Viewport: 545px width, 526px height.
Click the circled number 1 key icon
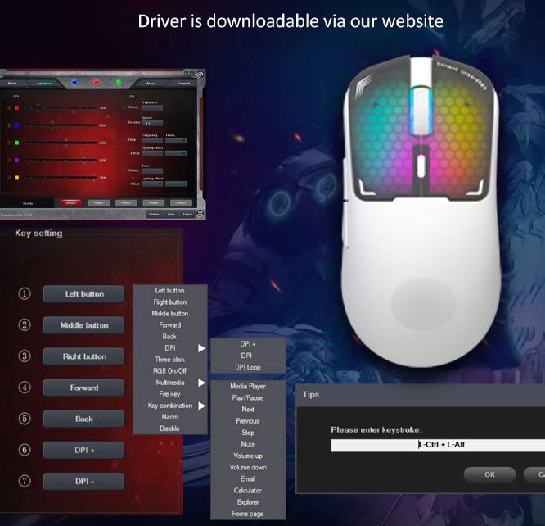25,293
